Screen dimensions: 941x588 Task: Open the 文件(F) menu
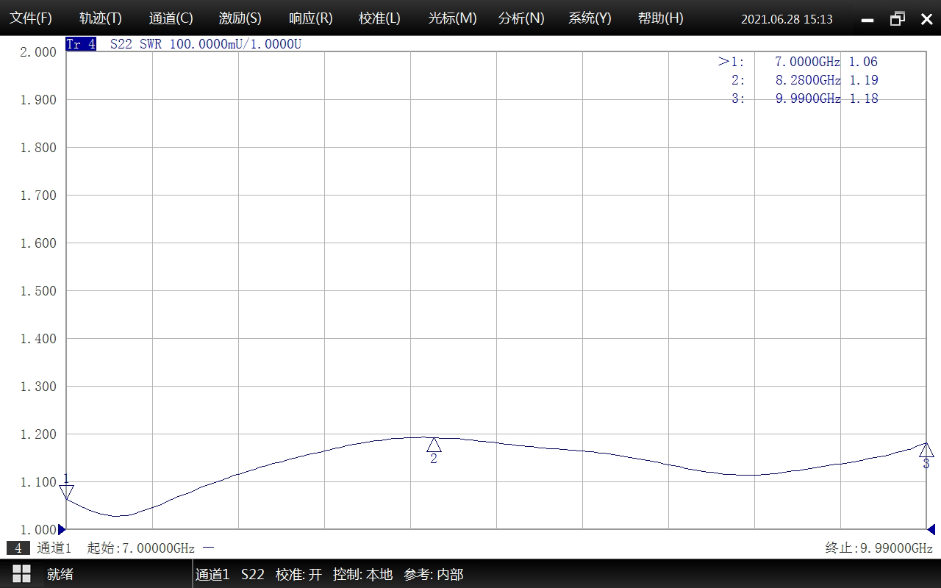tap(31, 18)
